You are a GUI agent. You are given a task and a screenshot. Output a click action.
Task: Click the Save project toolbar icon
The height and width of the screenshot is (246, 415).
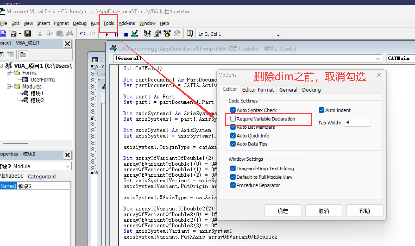click(x=28, y=34)
